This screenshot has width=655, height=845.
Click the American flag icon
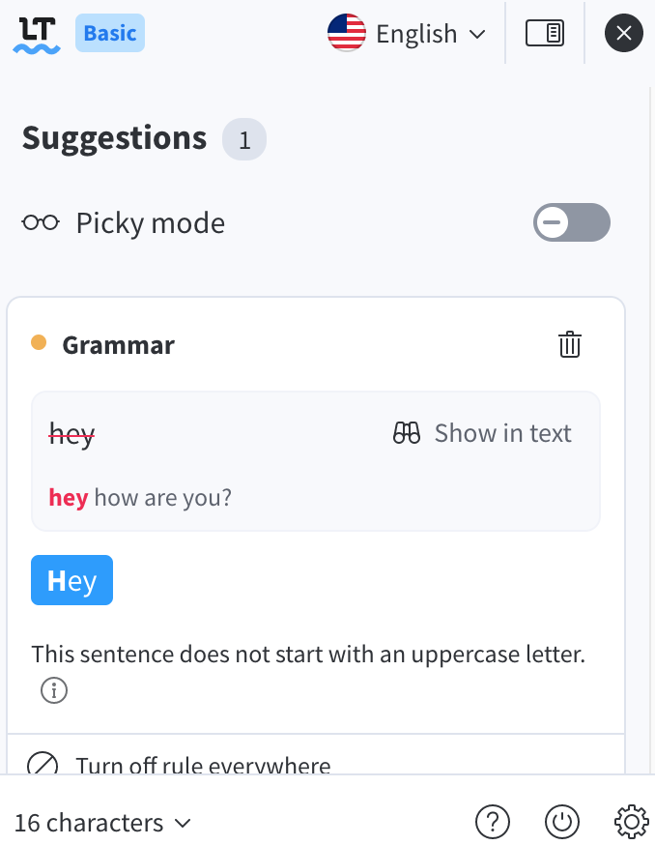[346, 33]
